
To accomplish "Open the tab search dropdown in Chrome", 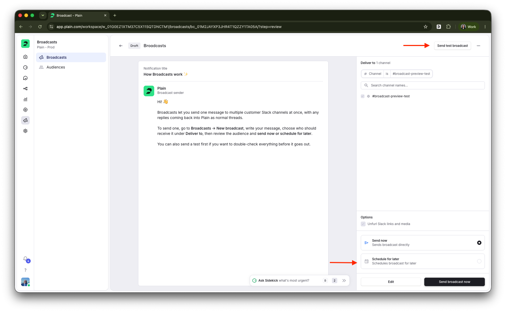I will (43, 15).
